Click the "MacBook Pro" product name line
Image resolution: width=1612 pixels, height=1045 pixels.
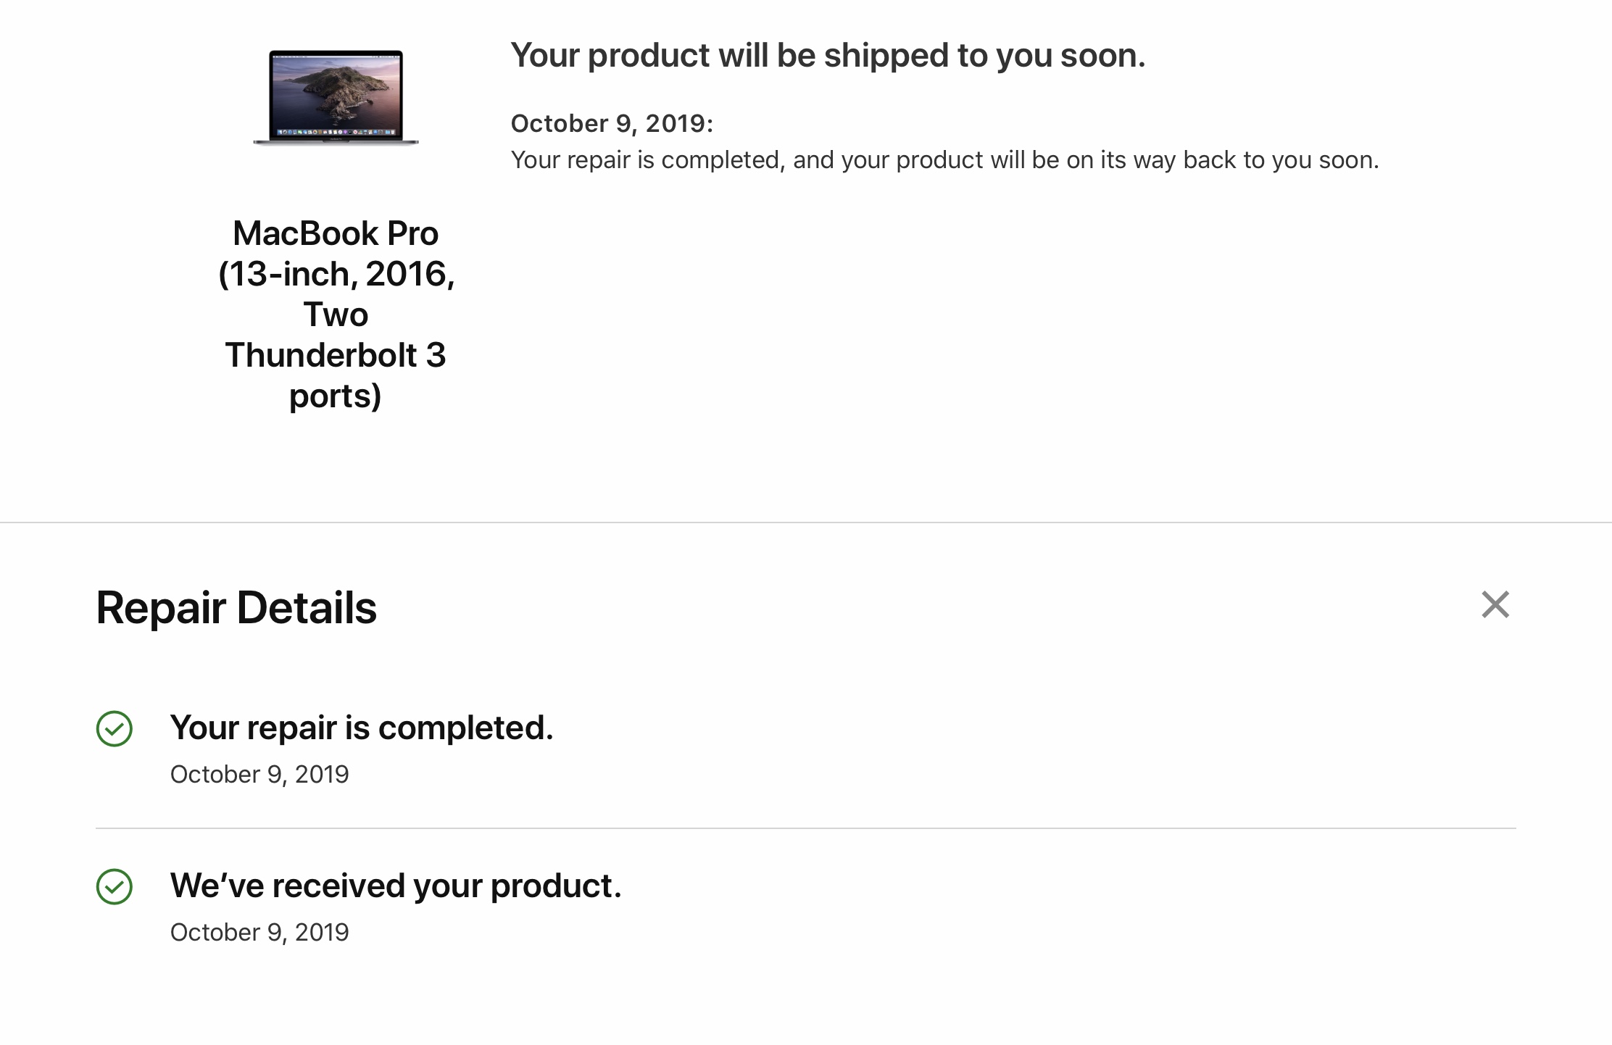point(336,234)
